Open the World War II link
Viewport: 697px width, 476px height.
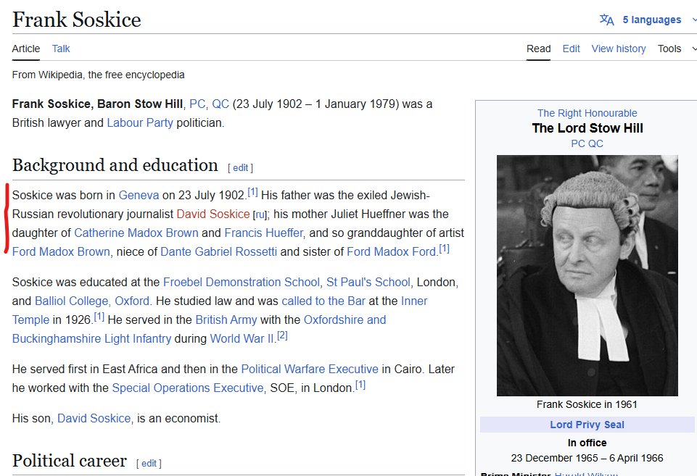[x=242, y=339]
